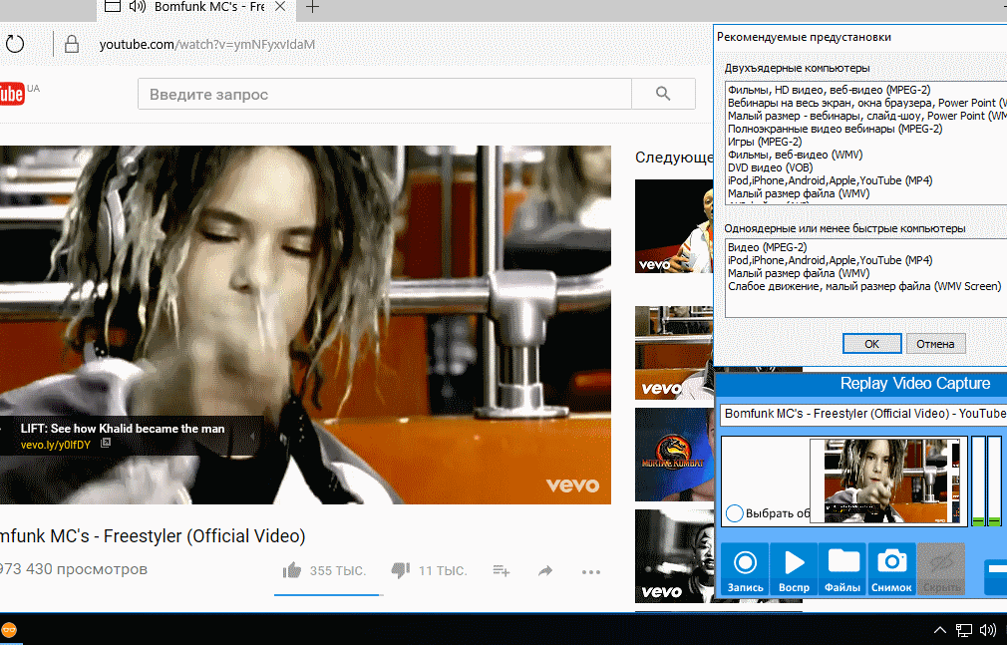Click the add to playlist icon

tap(502, 570)
